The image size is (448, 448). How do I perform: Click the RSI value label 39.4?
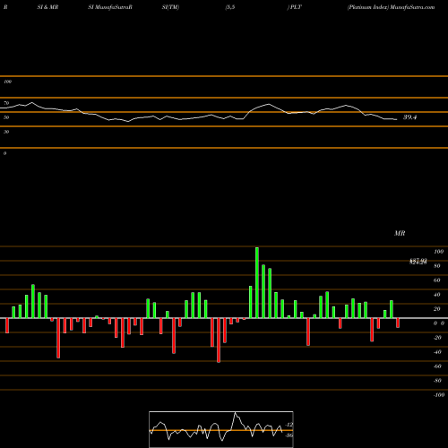tap(409, 117)
